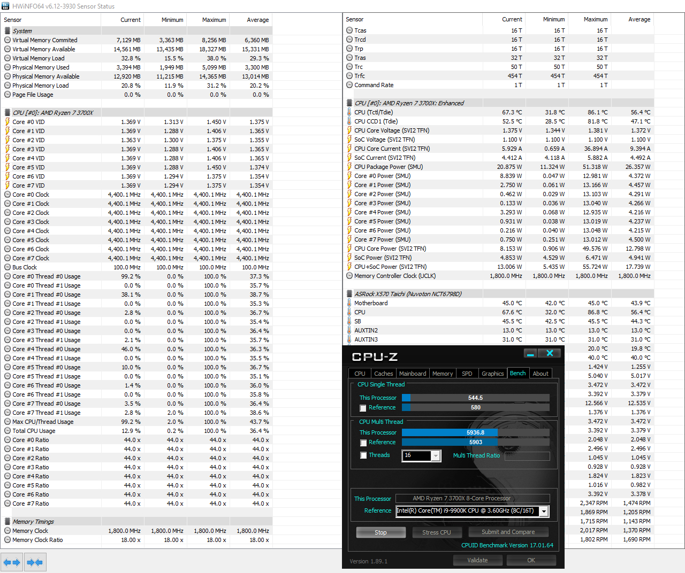Toggle the Threads checkbox in CPU-Z

tap(363, 455)
